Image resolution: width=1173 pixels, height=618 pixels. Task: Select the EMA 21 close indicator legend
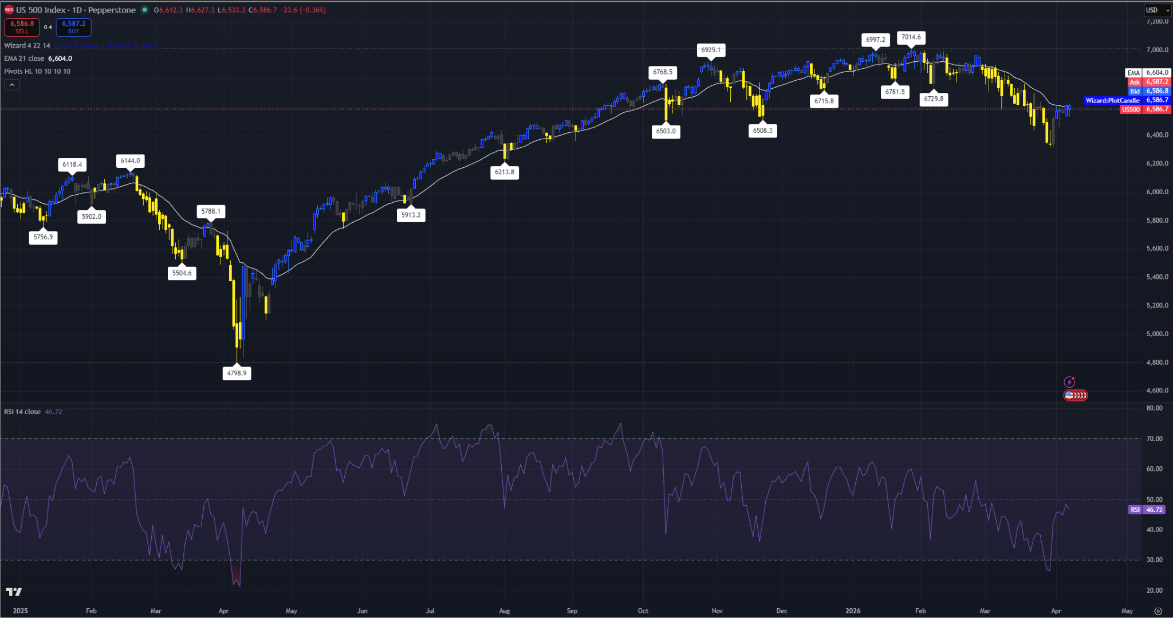coord(24,58)
